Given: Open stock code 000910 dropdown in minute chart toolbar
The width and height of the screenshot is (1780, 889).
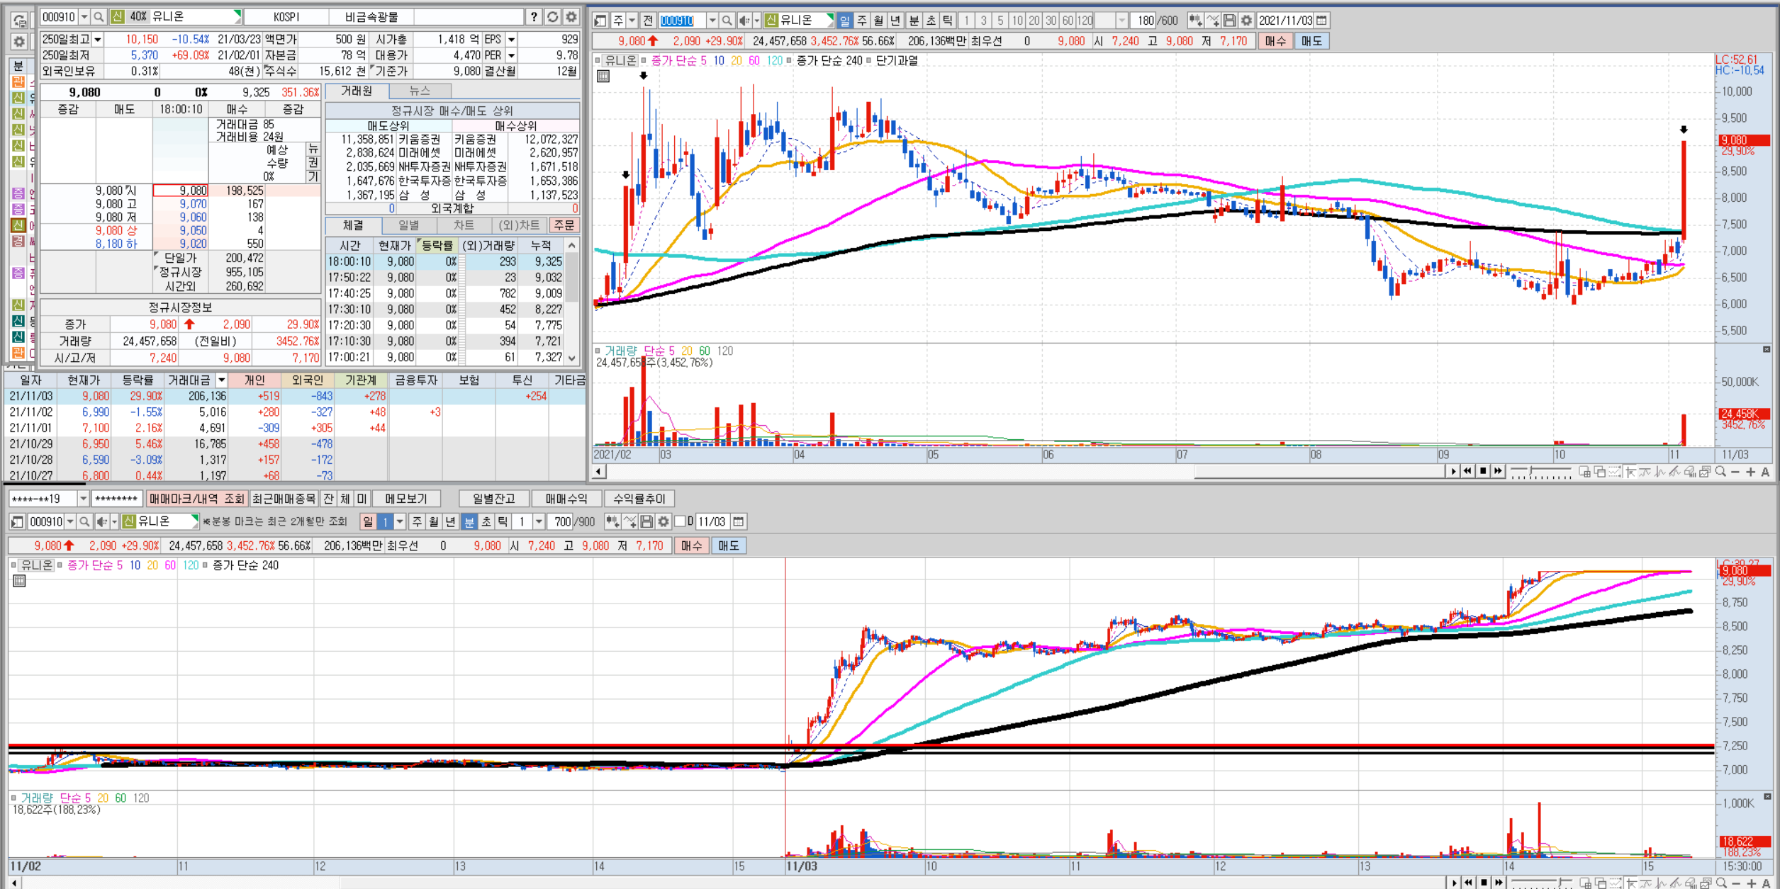Looking at the screenshot, I should coord(70,522).
